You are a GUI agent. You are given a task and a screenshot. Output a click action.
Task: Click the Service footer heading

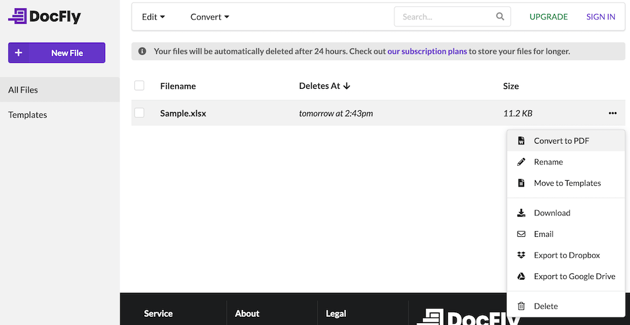pyautogui.click(x=158, y=314)
